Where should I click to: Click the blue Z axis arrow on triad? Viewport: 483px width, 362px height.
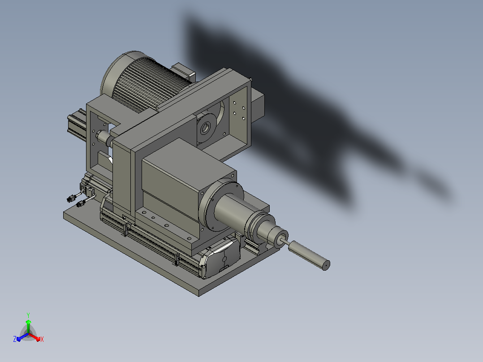21,338
